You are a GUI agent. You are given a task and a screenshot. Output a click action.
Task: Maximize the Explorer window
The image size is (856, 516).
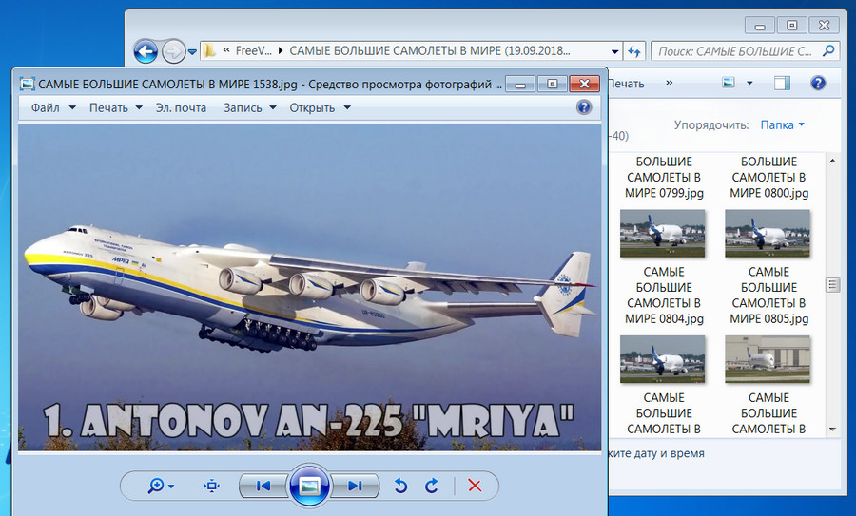tap(791, 26)
